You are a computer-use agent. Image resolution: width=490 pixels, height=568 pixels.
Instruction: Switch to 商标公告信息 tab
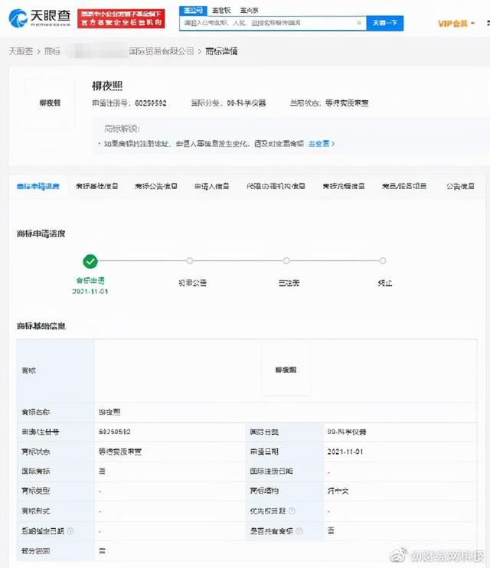coord(156,186)
